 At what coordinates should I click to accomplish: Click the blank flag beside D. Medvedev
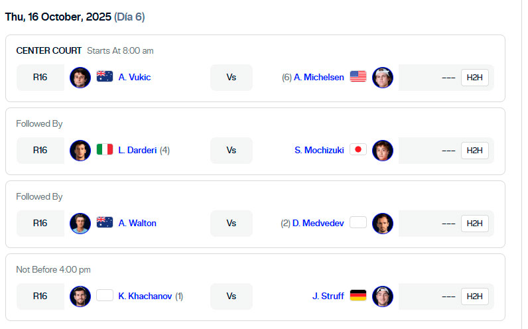(x=358, y=223)
